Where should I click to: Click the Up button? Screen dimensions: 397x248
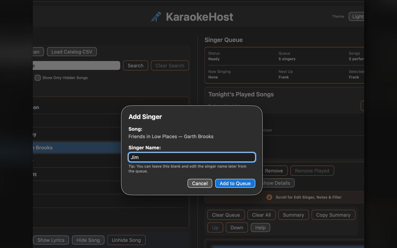pos(215,228)
